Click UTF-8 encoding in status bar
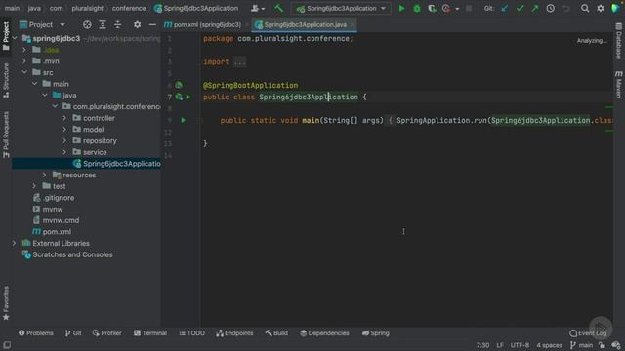 pyautogui.click(x=520, y=345)
